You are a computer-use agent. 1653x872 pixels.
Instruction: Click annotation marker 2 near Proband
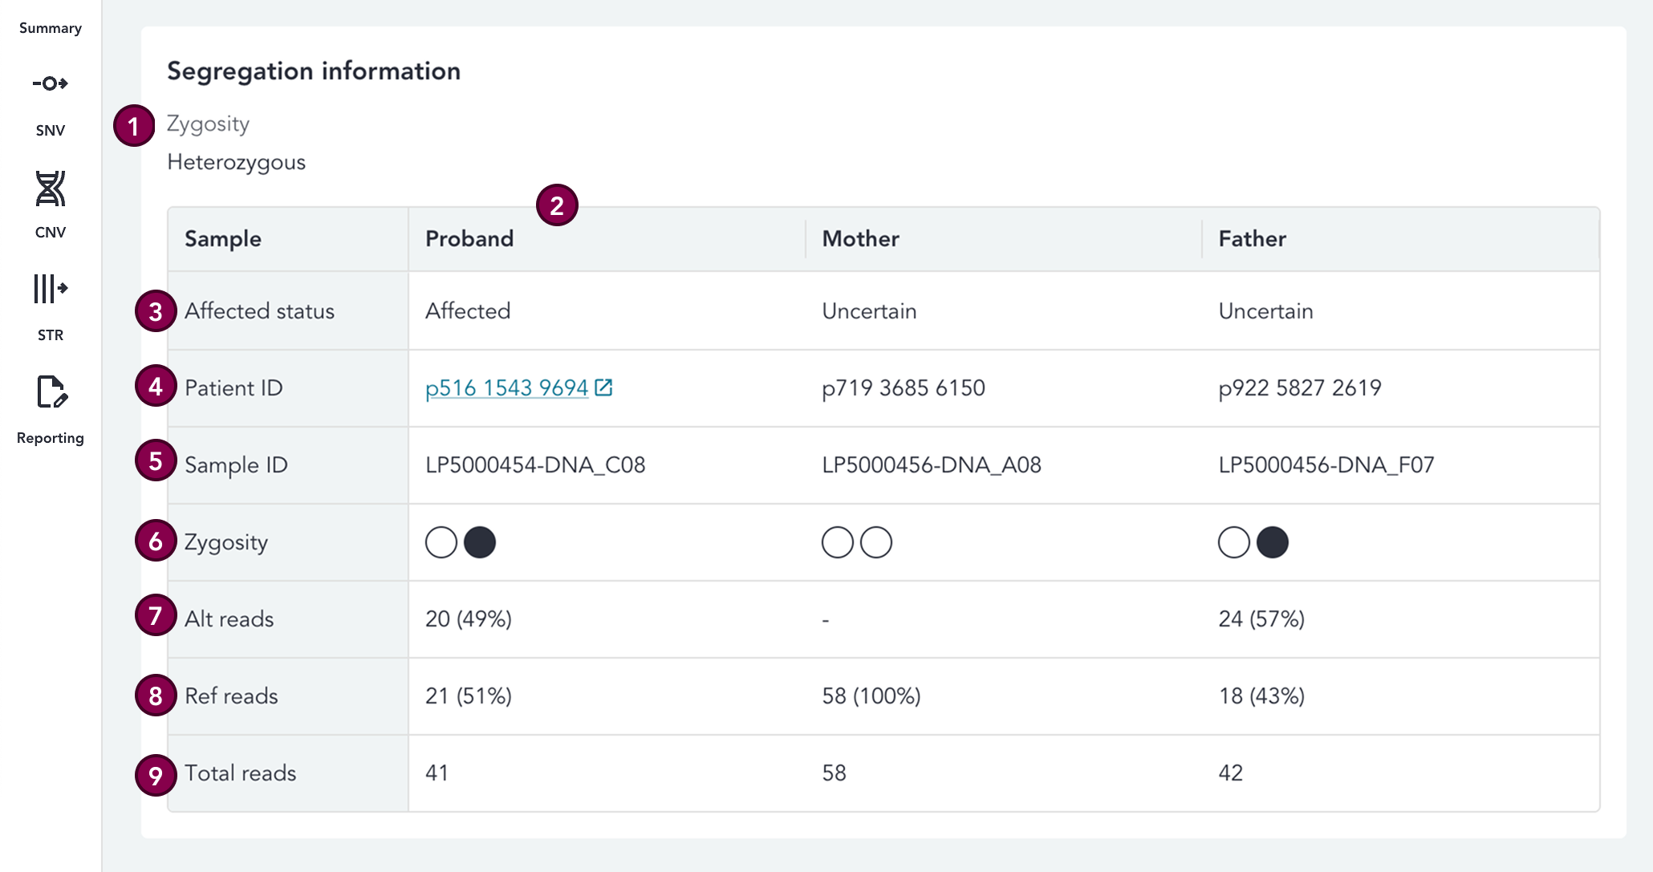coord(557,205)
